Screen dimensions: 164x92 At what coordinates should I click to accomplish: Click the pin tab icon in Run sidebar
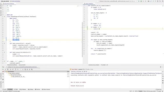(3, 82)
